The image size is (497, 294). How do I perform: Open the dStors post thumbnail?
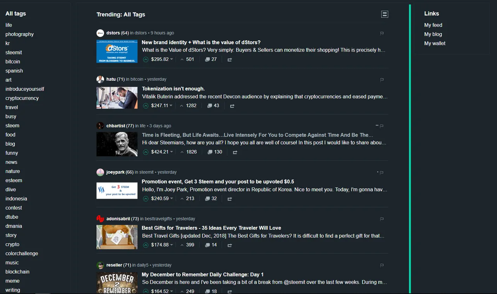click(x=117, y=51)
